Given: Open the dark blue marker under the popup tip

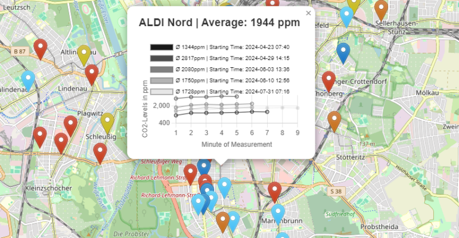Looking at the screenshot, I should click(204, 167).
